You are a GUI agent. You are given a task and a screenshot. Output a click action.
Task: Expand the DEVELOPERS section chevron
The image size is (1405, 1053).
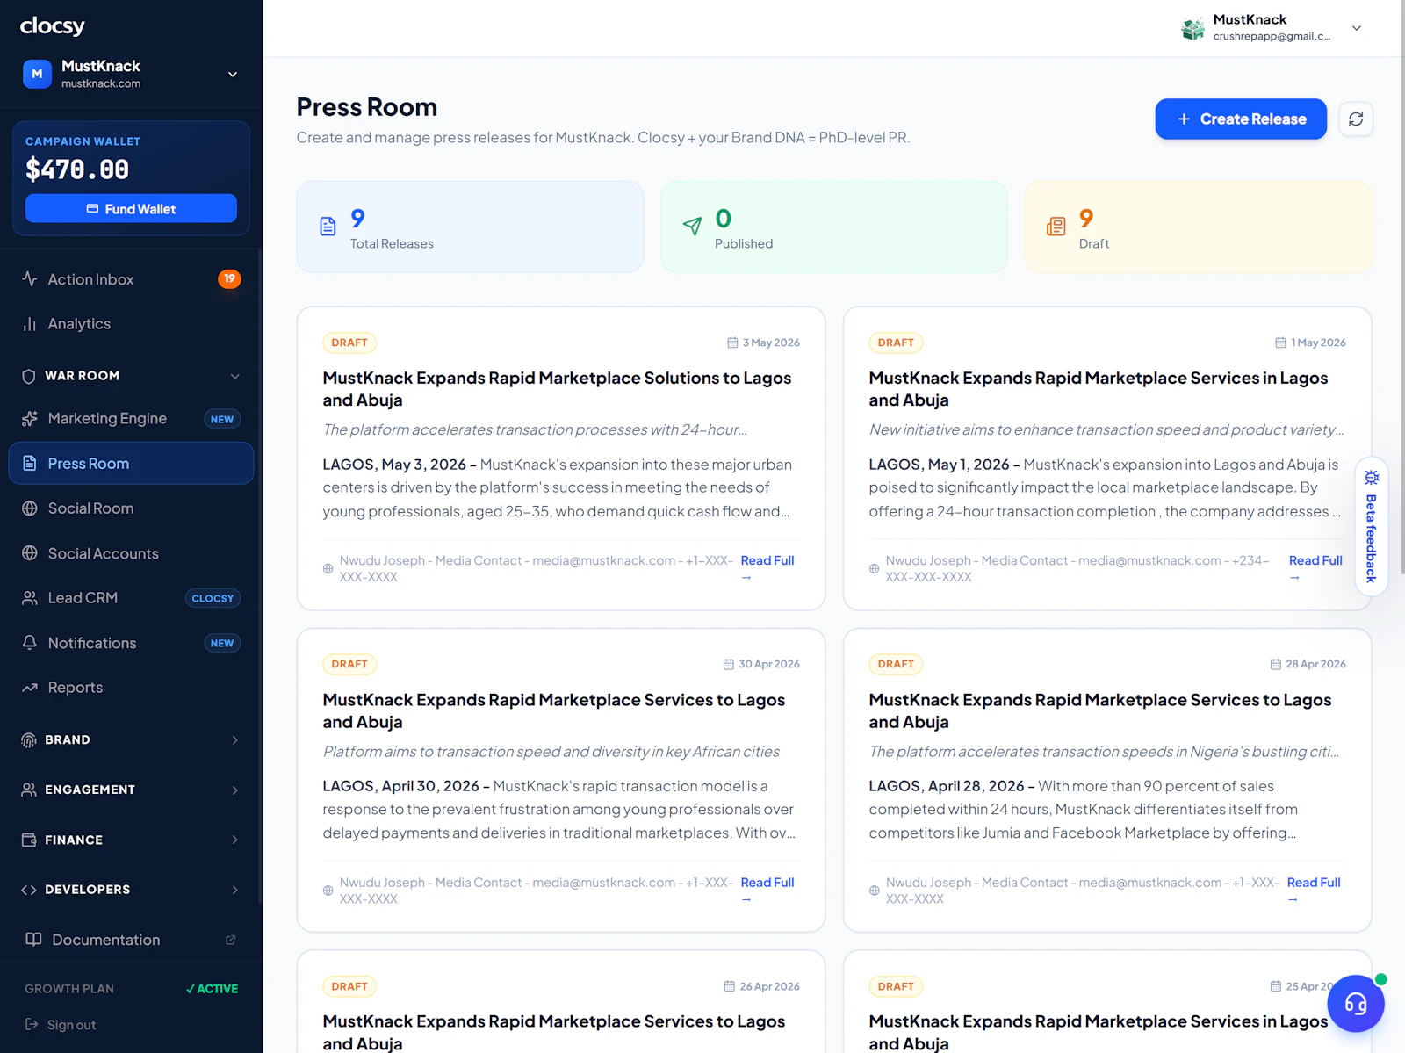click(x=235, y=890)
